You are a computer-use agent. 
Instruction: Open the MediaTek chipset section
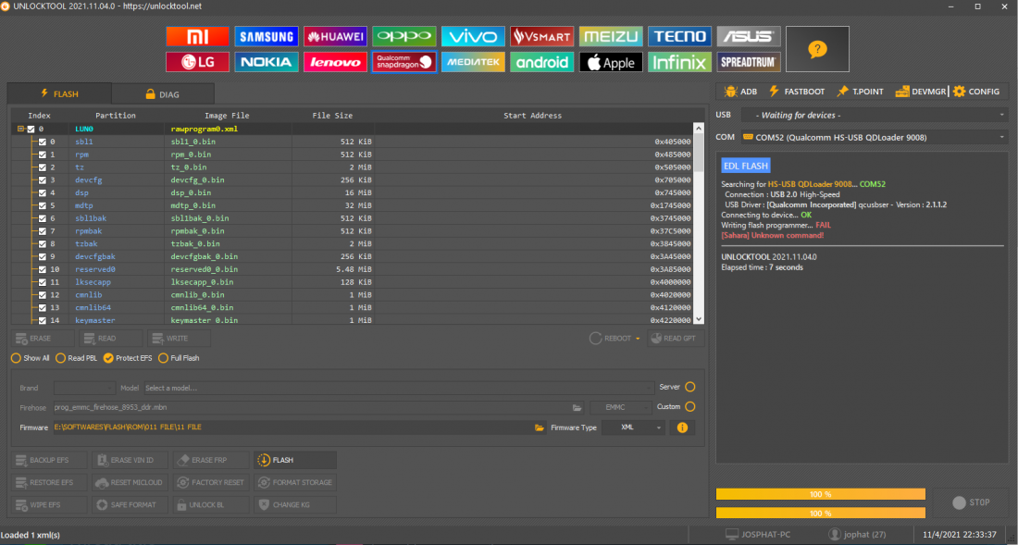tap(473, 62)
